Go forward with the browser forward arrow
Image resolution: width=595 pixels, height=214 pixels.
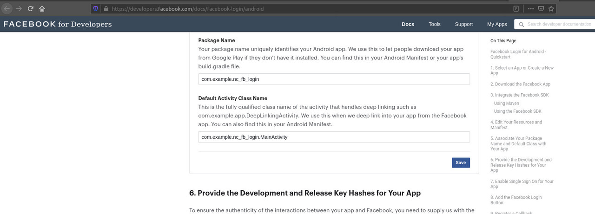[19, 8]
